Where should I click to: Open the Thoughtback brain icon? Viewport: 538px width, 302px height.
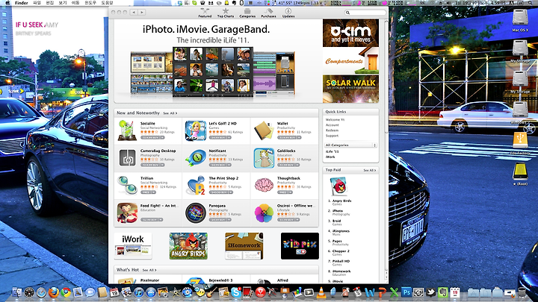[x=264, y=185]
